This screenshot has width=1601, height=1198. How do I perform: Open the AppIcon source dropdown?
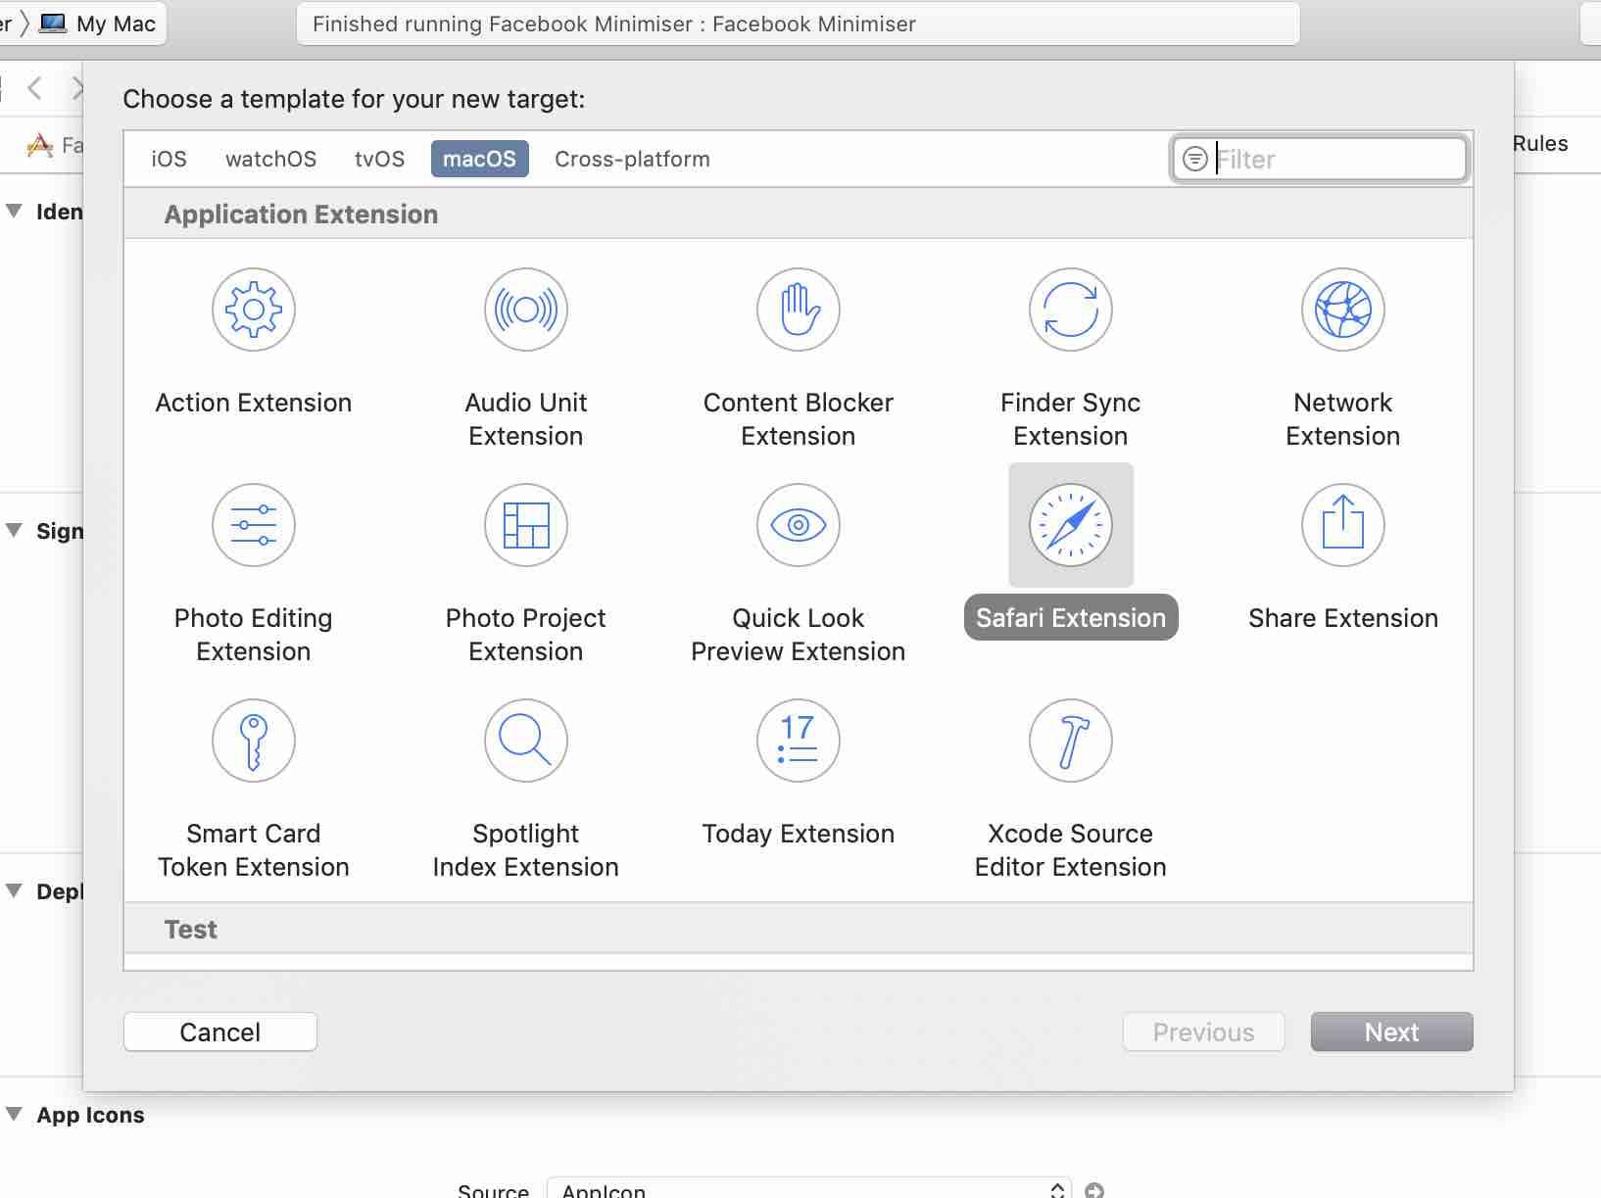(x=808, y=1189)
